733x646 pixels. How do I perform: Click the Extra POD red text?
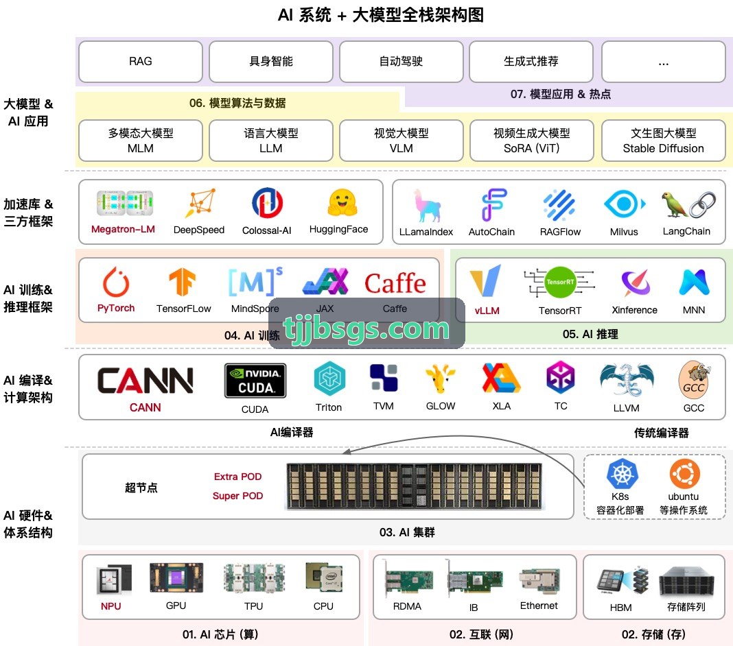click(x=238, y=477)
